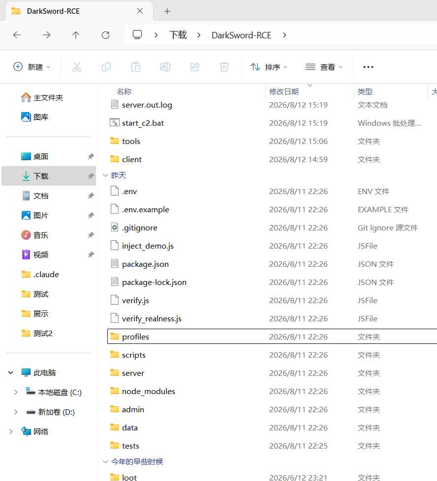Screen dimensions: 437x481
Task: Close the DarkSword-RCE tab
Action: coord(140,11)
